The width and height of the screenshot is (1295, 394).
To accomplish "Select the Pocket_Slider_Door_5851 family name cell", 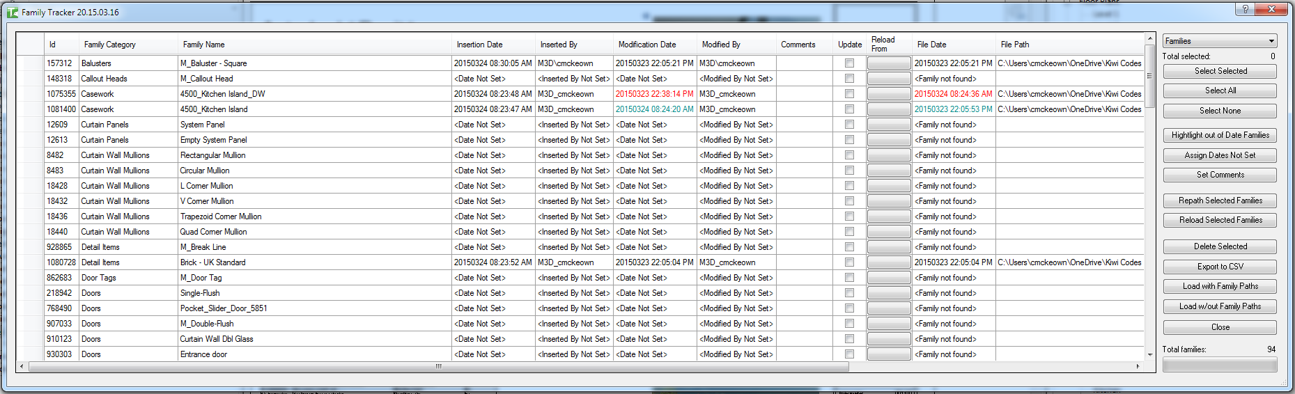I will (223, 308).
